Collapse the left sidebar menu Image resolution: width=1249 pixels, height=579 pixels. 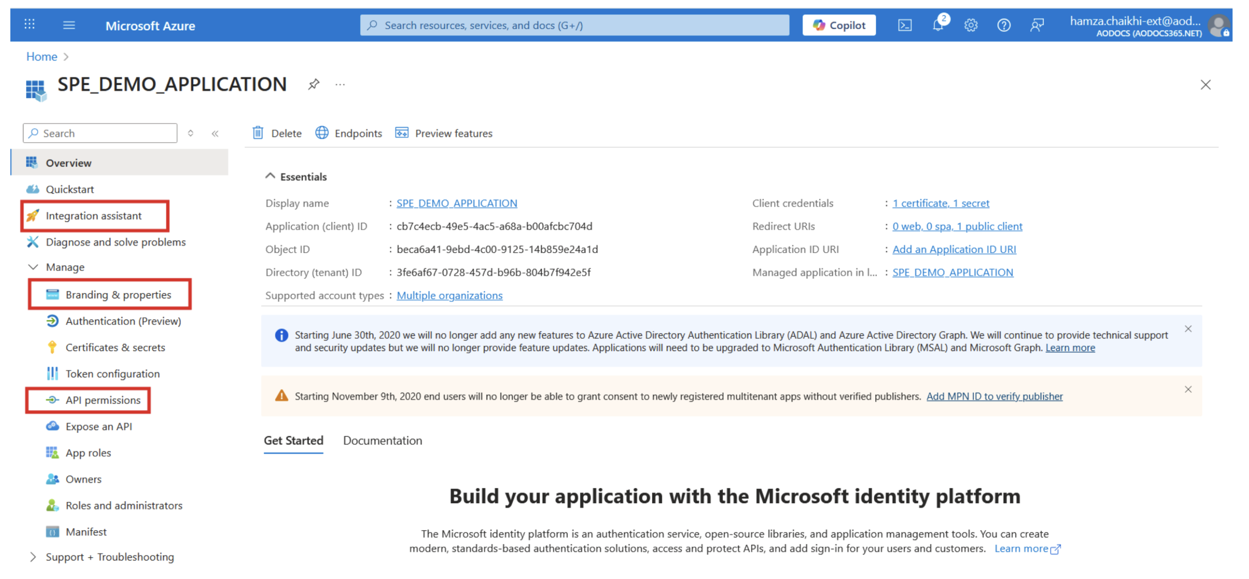[x=215, y=133]
